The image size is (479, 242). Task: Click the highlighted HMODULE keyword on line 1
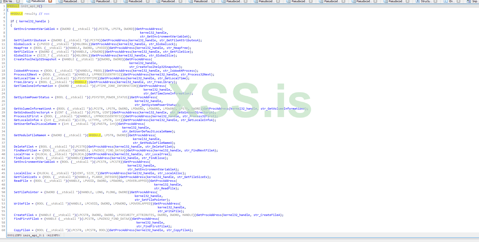point(13,6)
